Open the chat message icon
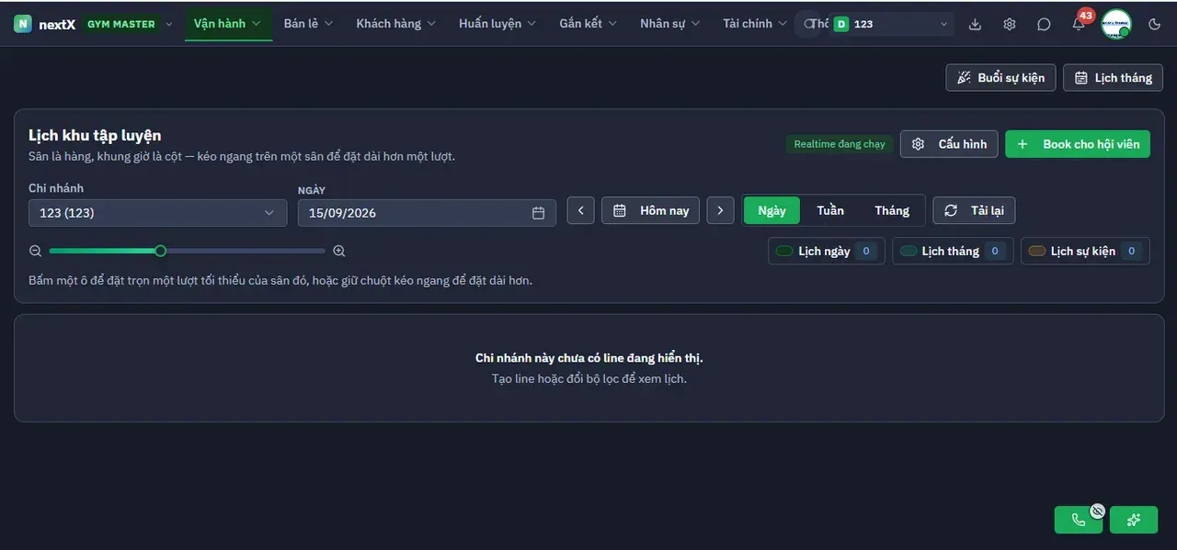 (x=1044, y=24)
